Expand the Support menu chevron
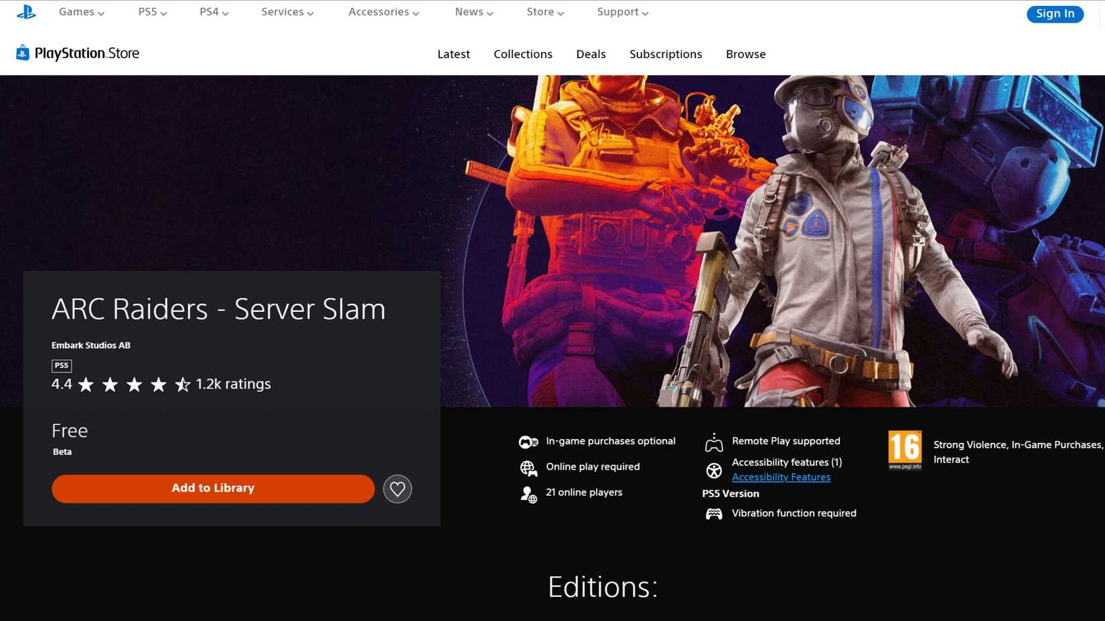1105x621 pixels. click(645, 12)
